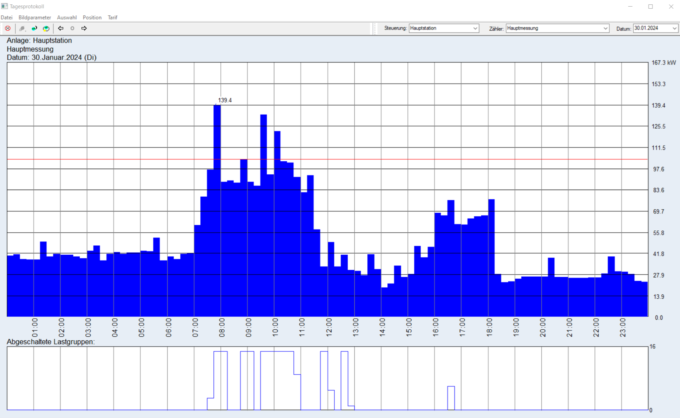Open the Datei menu
The height and width of the screenshot is (418, 680).
[x=7, y=17]
